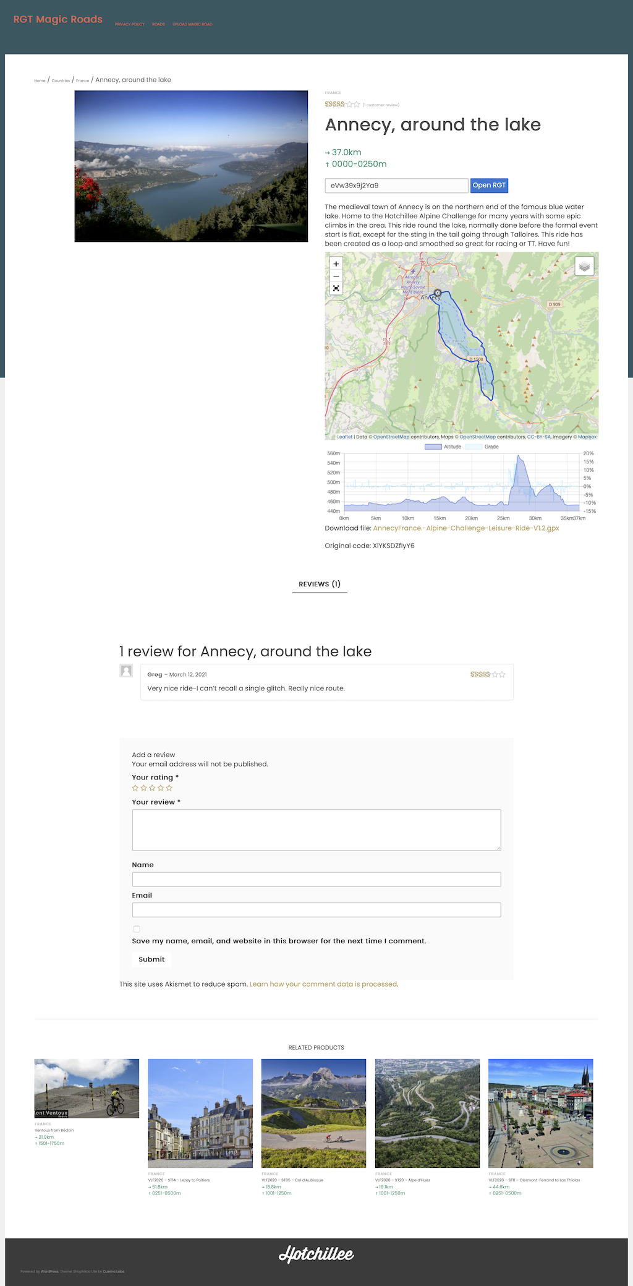Screen dimensions: 633x1286
Task: Open the WordPress footer link
Action: [x=49, y=1272]
